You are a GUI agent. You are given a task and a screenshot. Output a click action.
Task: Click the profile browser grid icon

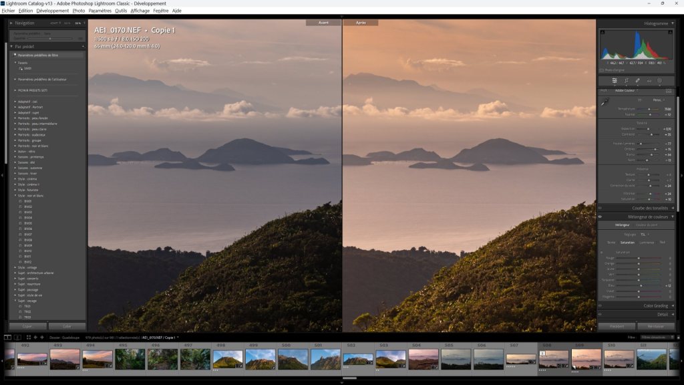669,90
